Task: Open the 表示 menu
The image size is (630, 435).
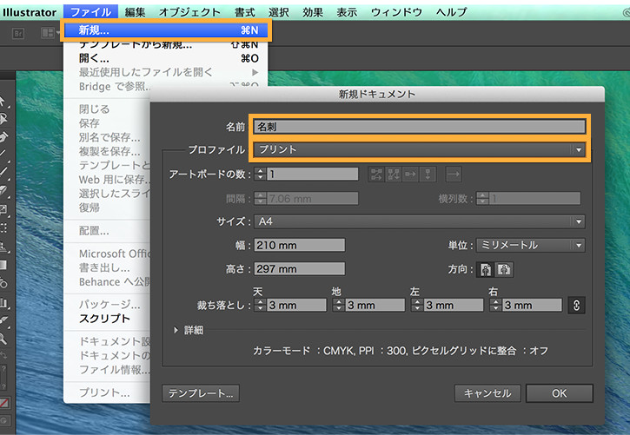Action: [347, 12]
